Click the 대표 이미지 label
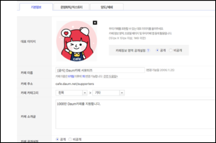 pyautogui.click(x=28, y=42)
